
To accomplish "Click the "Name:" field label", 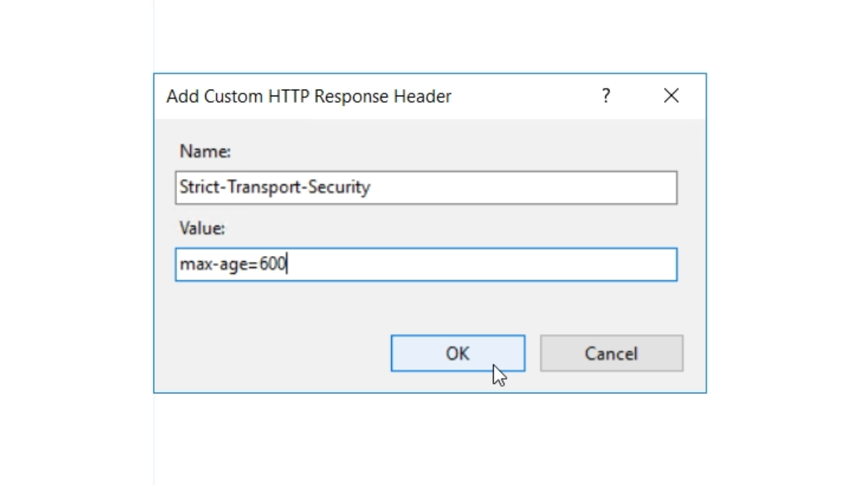I will coord(205,152).
